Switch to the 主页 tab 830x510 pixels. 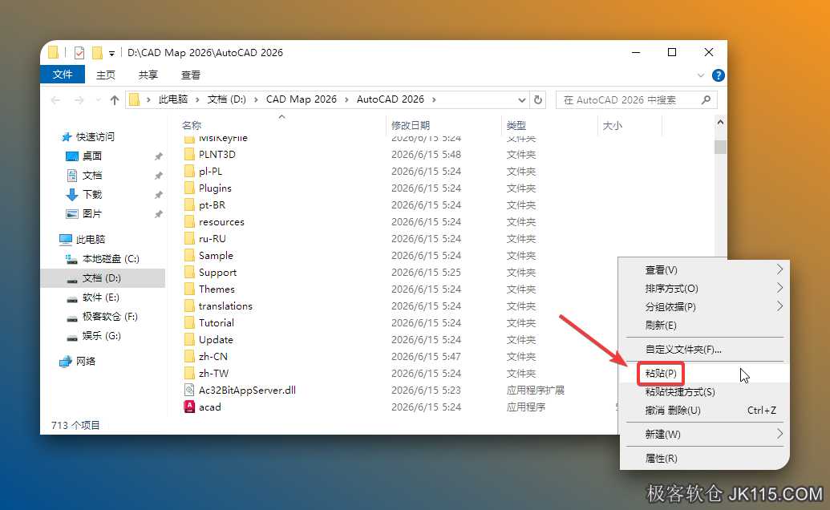105,75
